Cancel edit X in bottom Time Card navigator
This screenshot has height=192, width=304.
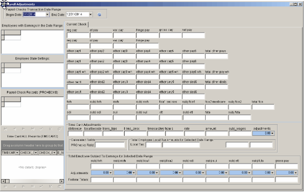tap(50, 187)
